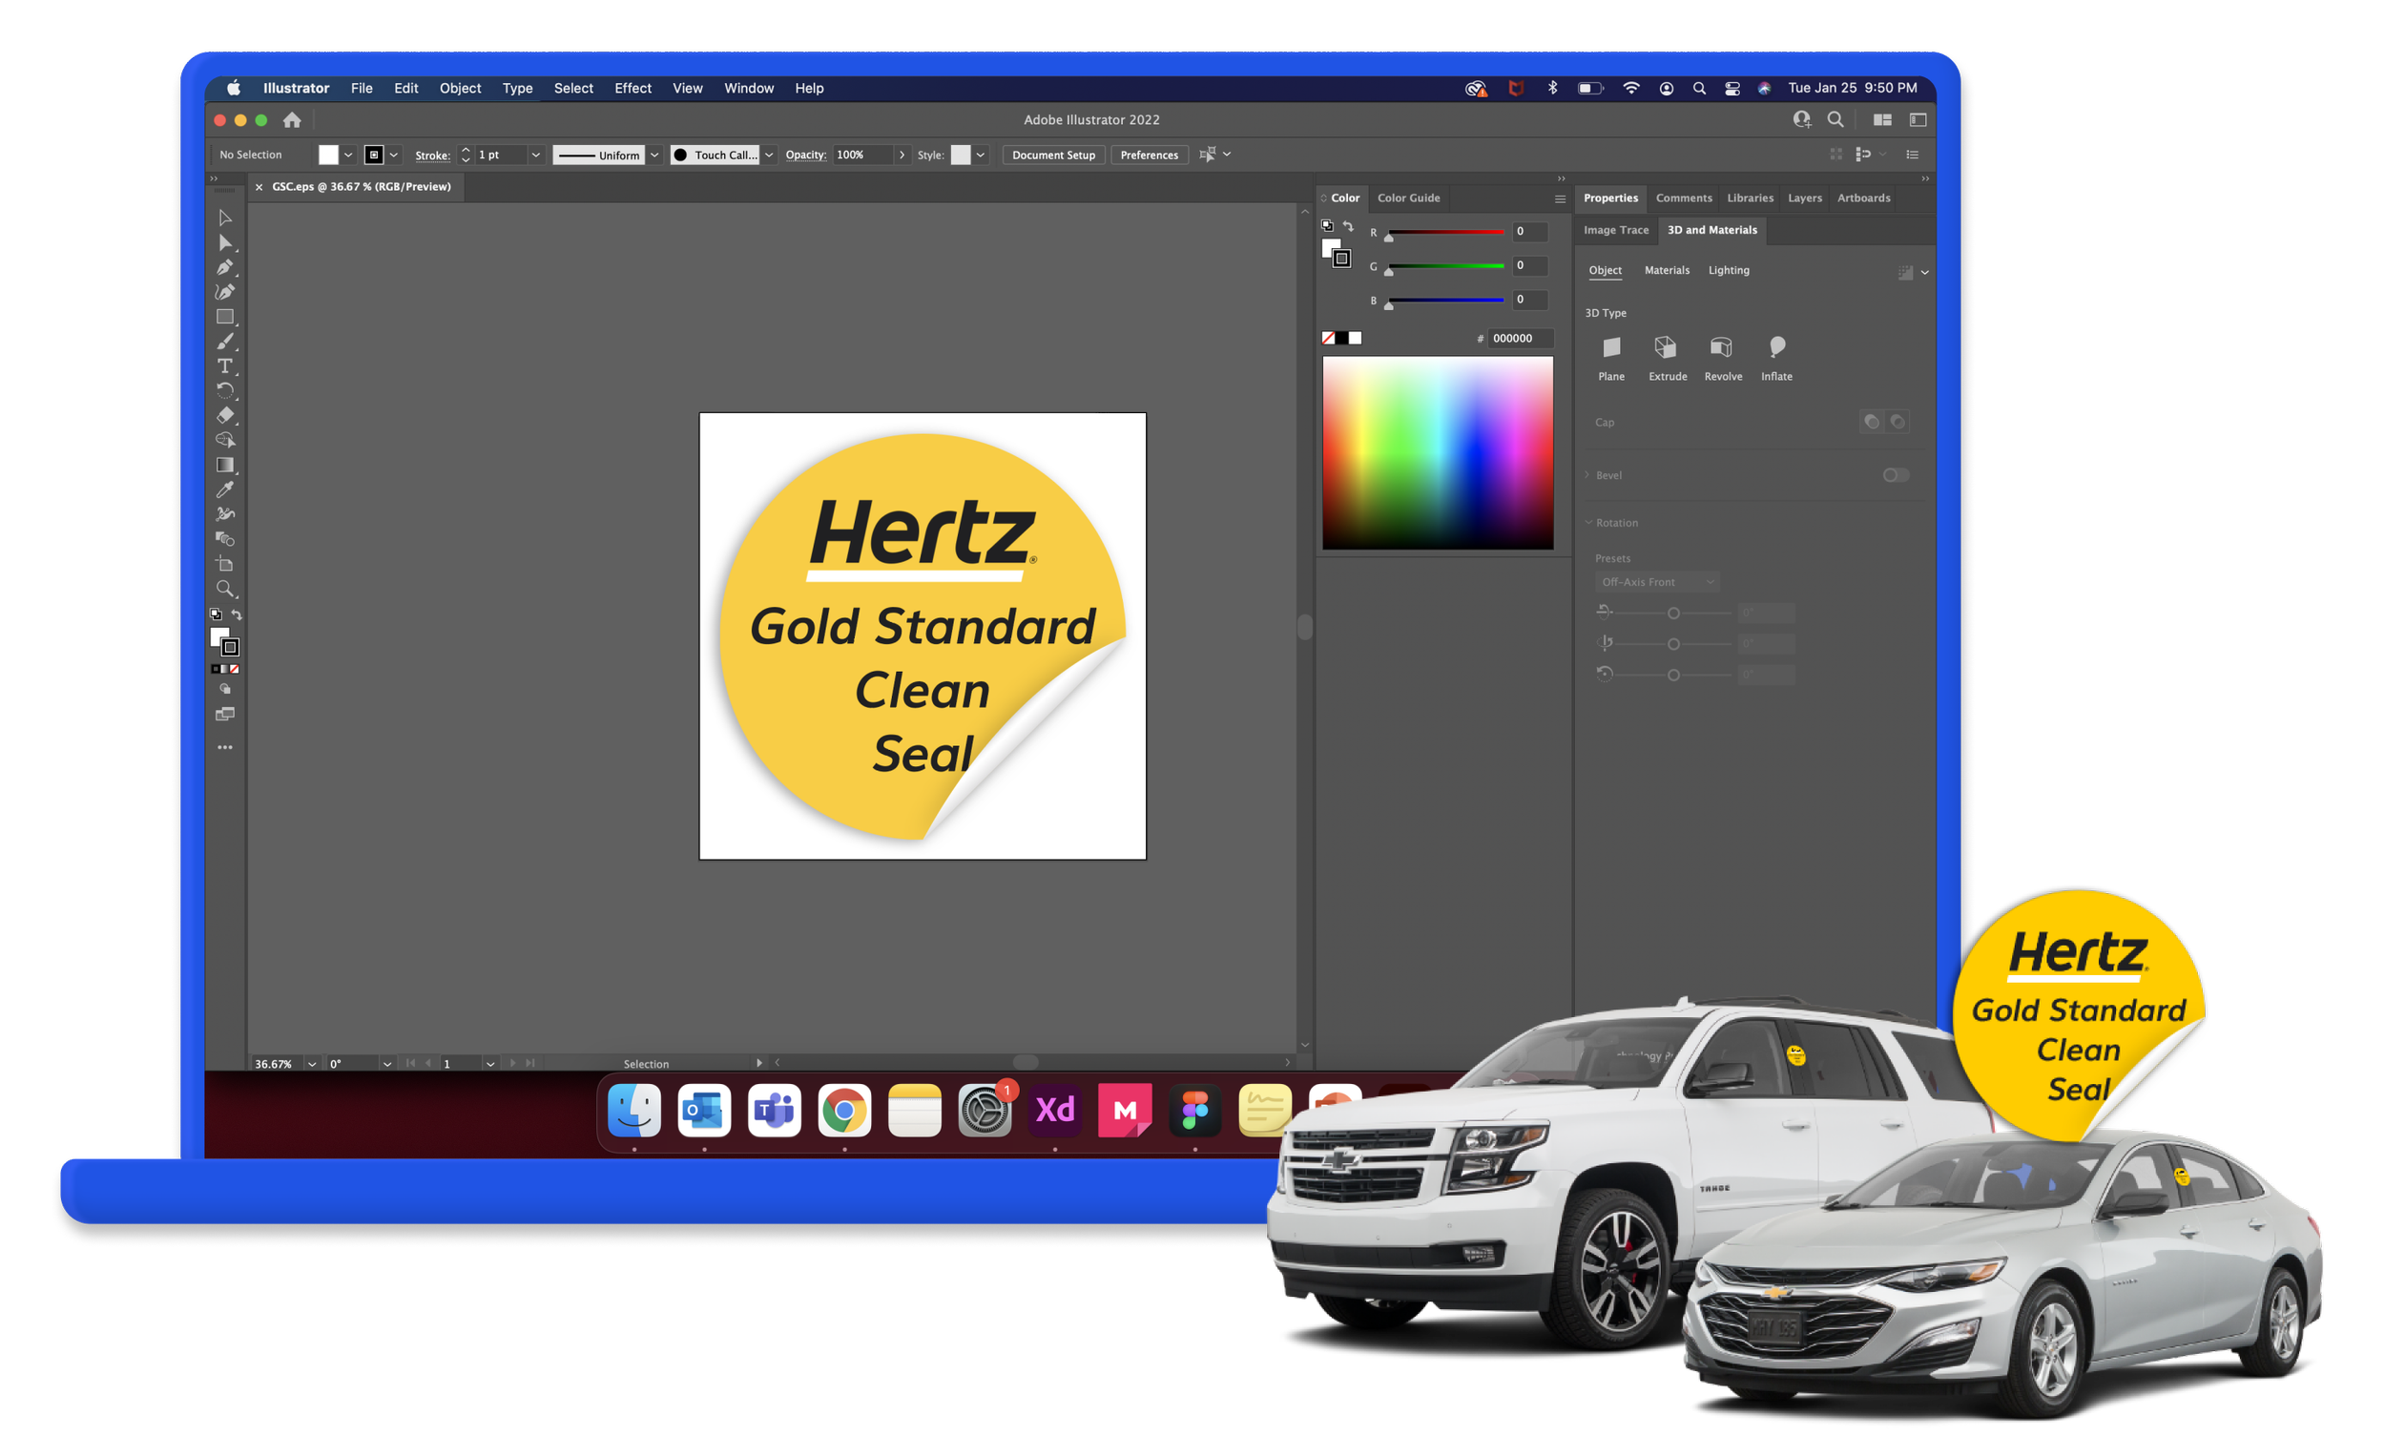The image size is (2385, 1437).
Task: Open the Effect menu
Action: point(633,88)
